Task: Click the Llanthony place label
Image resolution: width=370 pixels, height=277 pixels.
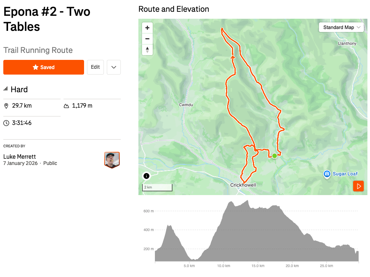Action: tap(347, 44)
